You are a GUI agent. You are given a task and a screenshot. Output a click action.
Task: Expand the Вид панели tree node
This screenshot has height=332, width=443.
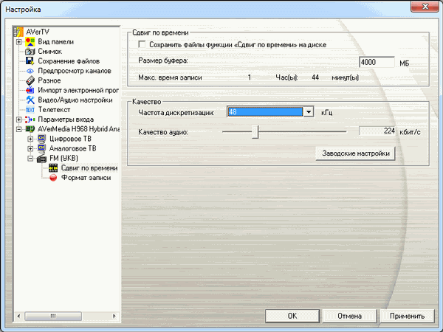point(18,42)
